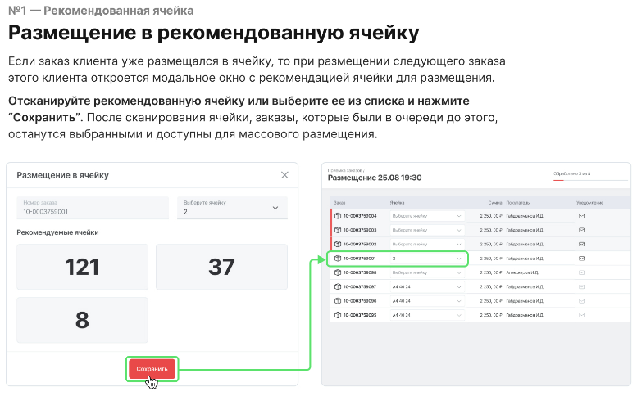
Task: Click the Сумма column header
Action: coord(495,203)
